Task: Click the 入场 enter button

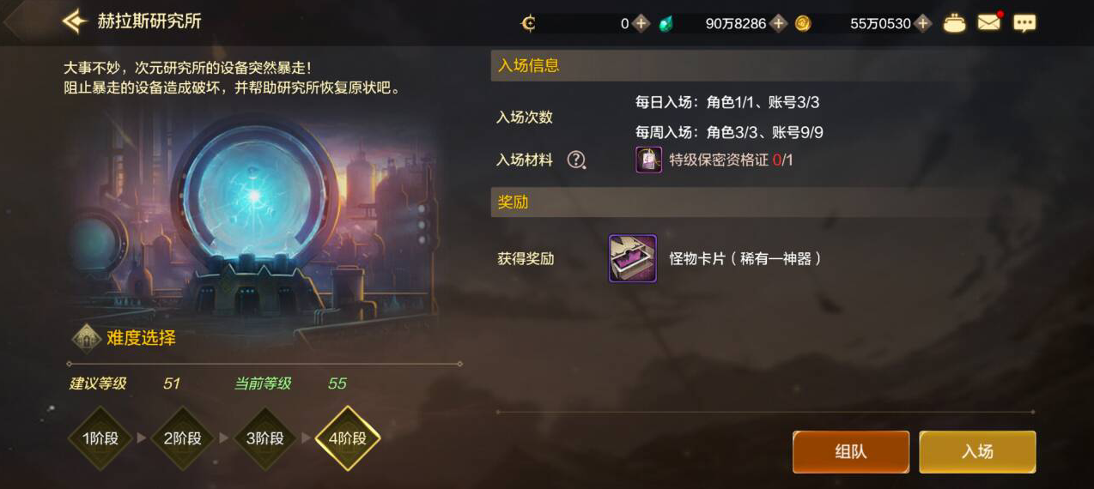Action: 977,452
